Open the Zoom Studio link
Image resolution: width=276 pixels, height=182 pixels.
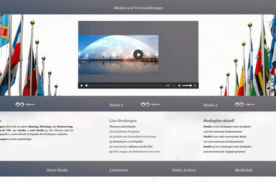pyautogui.click(x=57, y=170)
